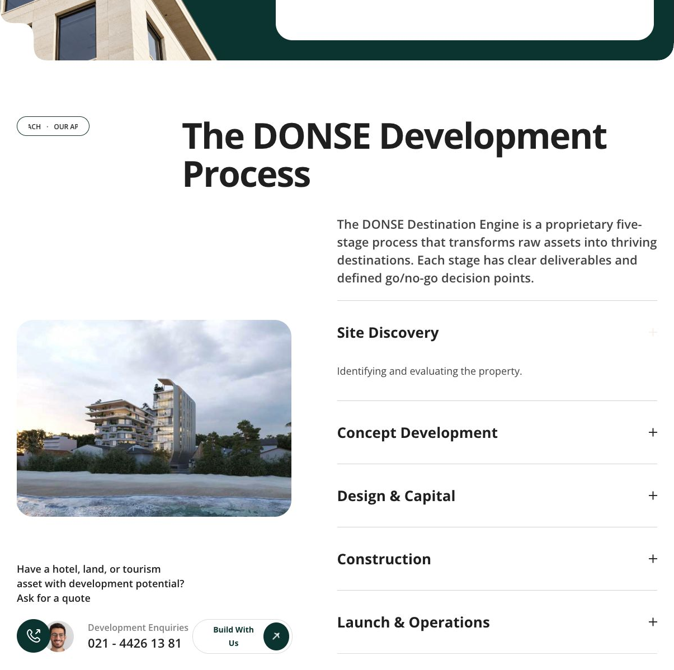This screenshot has height=670, width=674.
Task: Click the Ask for a quote text
Action: [x=54, y=598]
